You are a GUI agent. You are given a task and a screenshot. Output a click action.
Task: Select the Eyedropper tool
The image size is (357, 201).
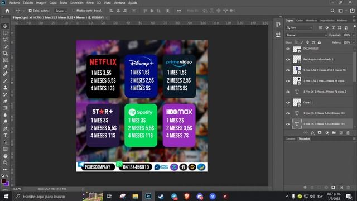tap(5, 67)
